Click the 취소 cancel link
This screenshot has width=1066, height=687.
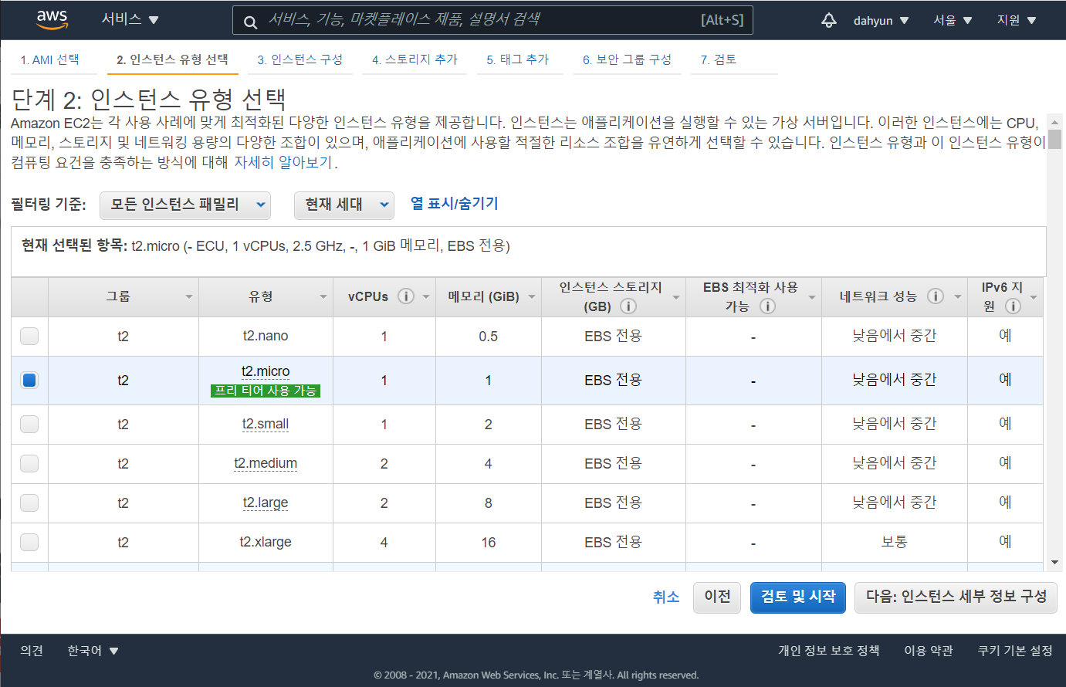pos(666,597)
